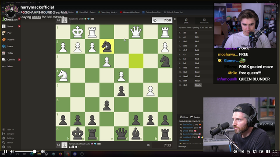The width and height of the screenshot is (280, 157).
Task: Click the black knight on a3
Action: click(x=165, y=61)
